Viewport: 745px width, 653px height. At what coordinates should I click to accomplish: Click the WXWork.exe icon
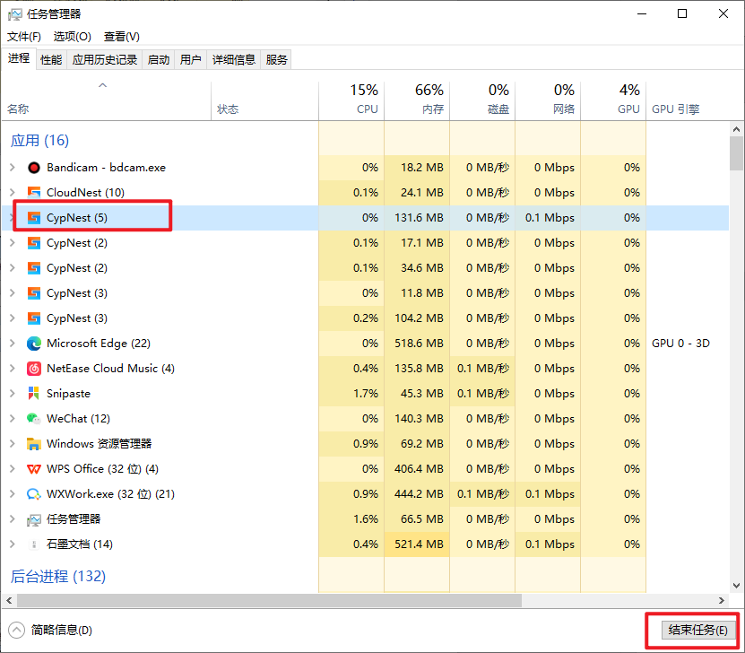34,494
